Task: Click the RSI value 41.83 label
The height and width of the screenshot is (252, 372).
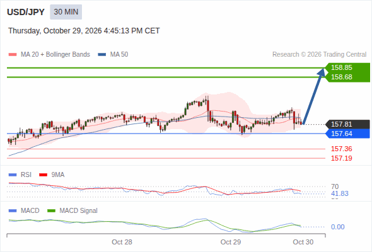Action: pyautogui.click(x=340, y=193)
